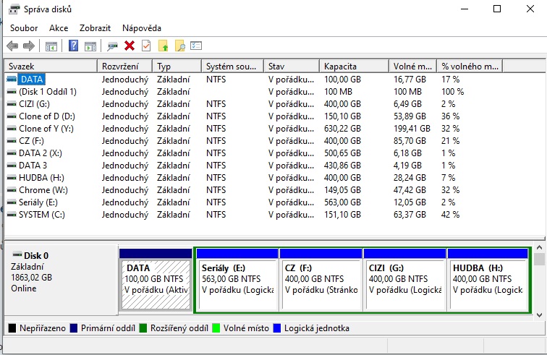The height and width of the screenshot is (355, 547).
Task: Select the HUDBA (H:) partition block
Action: pyautogui.click(x=487, y=279)
